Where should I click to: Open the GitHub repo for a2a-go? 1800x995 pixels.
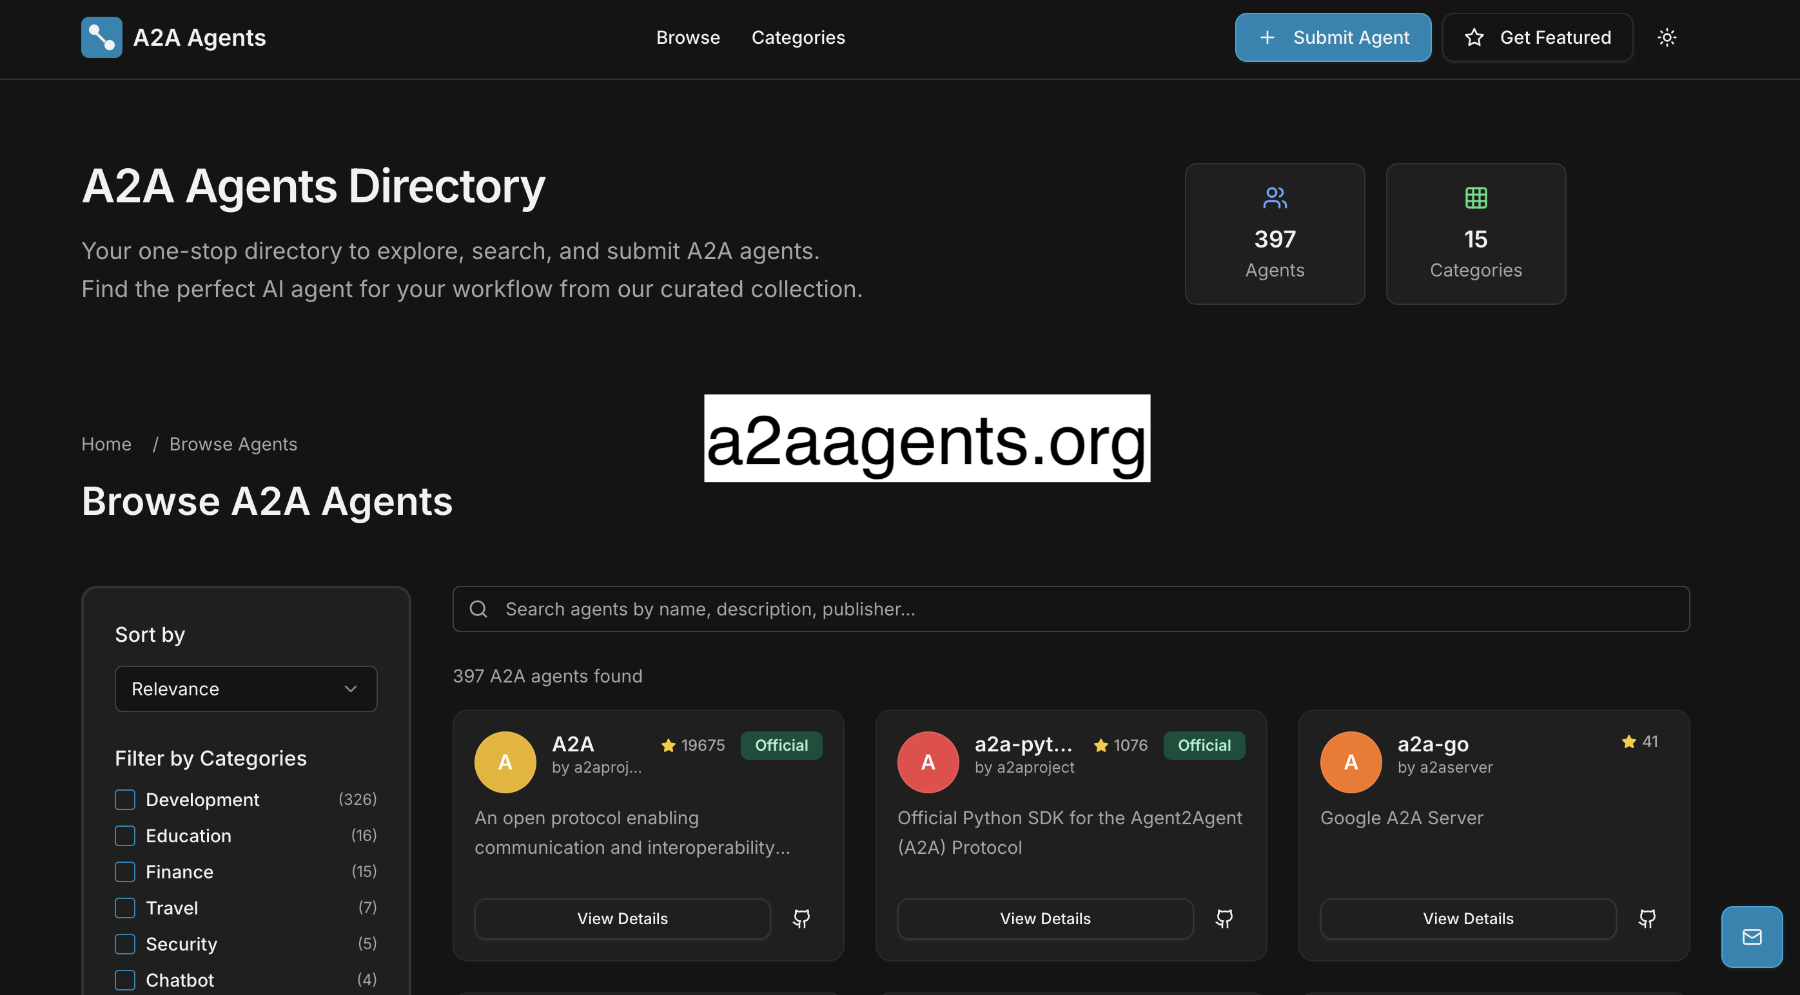tap(1647, 918)
